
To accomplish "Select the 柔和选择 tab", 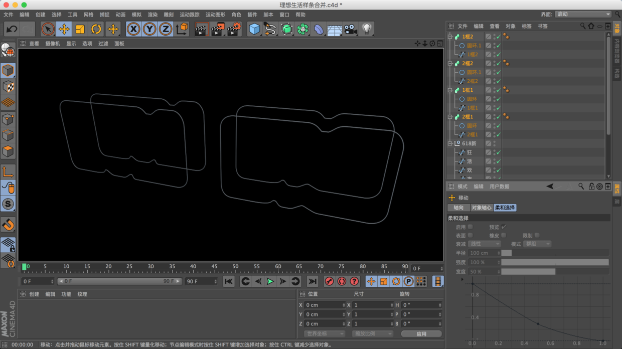I will 505,208.
